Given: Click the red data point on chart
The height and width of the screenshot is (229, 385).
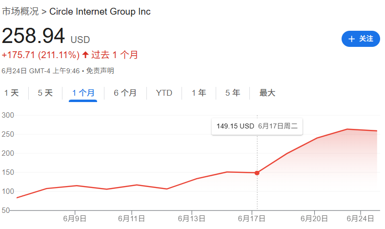Looking at the screenshot, I should point(257,173).
